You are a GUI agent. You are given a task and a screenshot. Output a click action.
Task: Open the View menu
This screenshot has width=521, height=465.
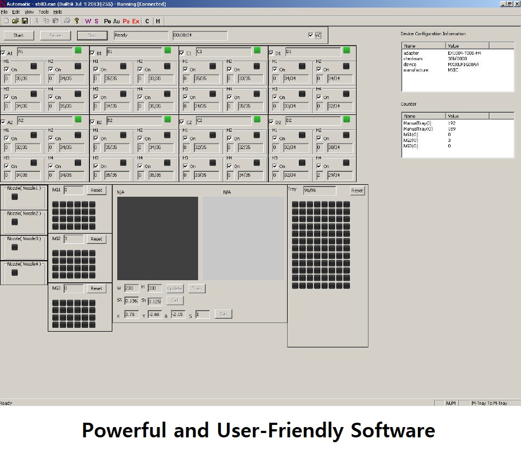pos(29,11)
